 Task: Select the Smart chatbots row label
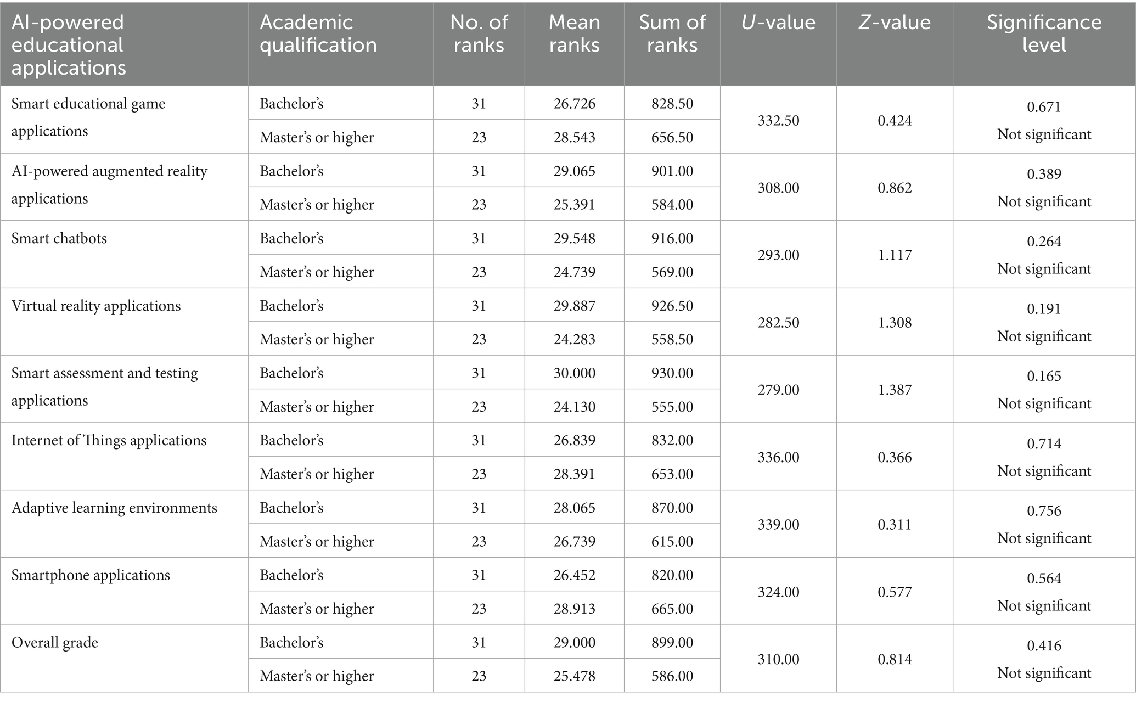point(59,239)
